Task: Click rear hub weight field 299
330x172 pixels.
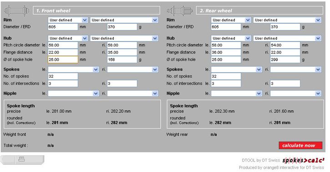Action: (285, 59)
